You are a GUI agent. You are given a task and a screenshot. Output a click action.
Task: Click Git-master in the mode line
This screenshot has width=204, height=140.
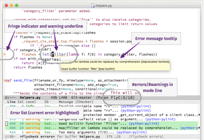(81, 98)
